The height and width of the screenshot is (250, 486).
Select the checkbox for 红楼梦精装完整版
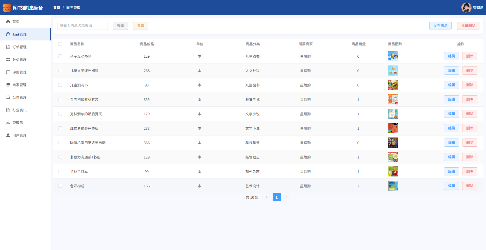click(x=60, y=128)
